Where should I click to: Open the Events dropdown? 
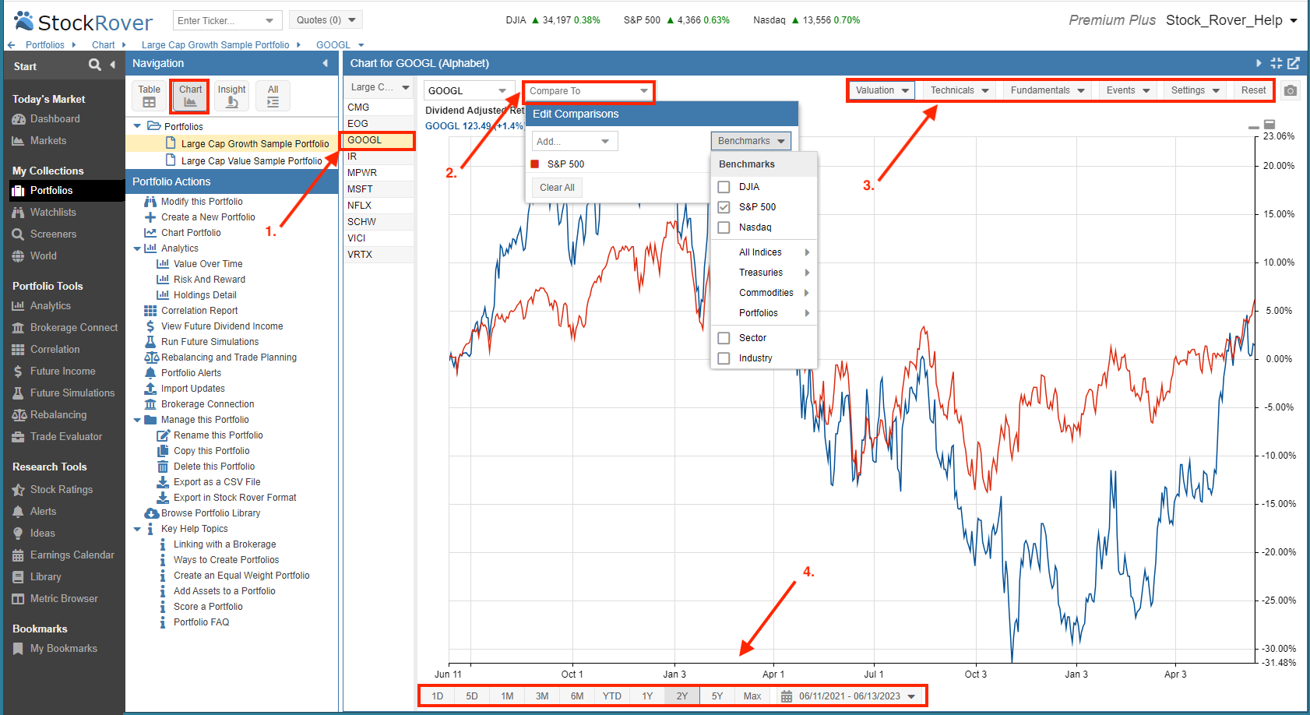point(1128,90)
